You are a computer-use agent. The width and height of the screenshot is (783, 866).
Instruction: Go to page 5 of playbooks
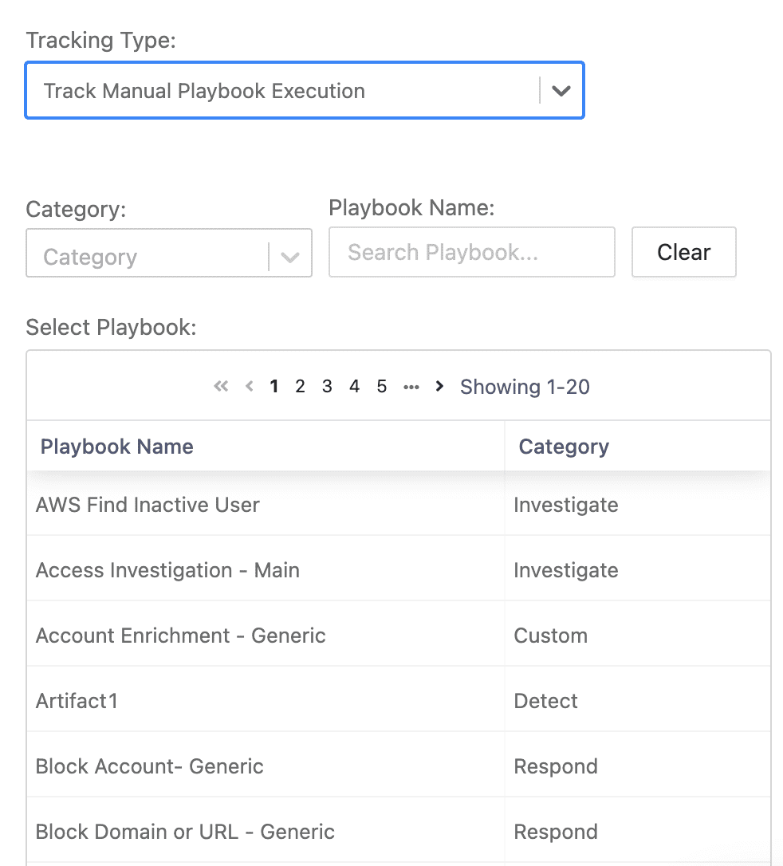click(381, 386)
